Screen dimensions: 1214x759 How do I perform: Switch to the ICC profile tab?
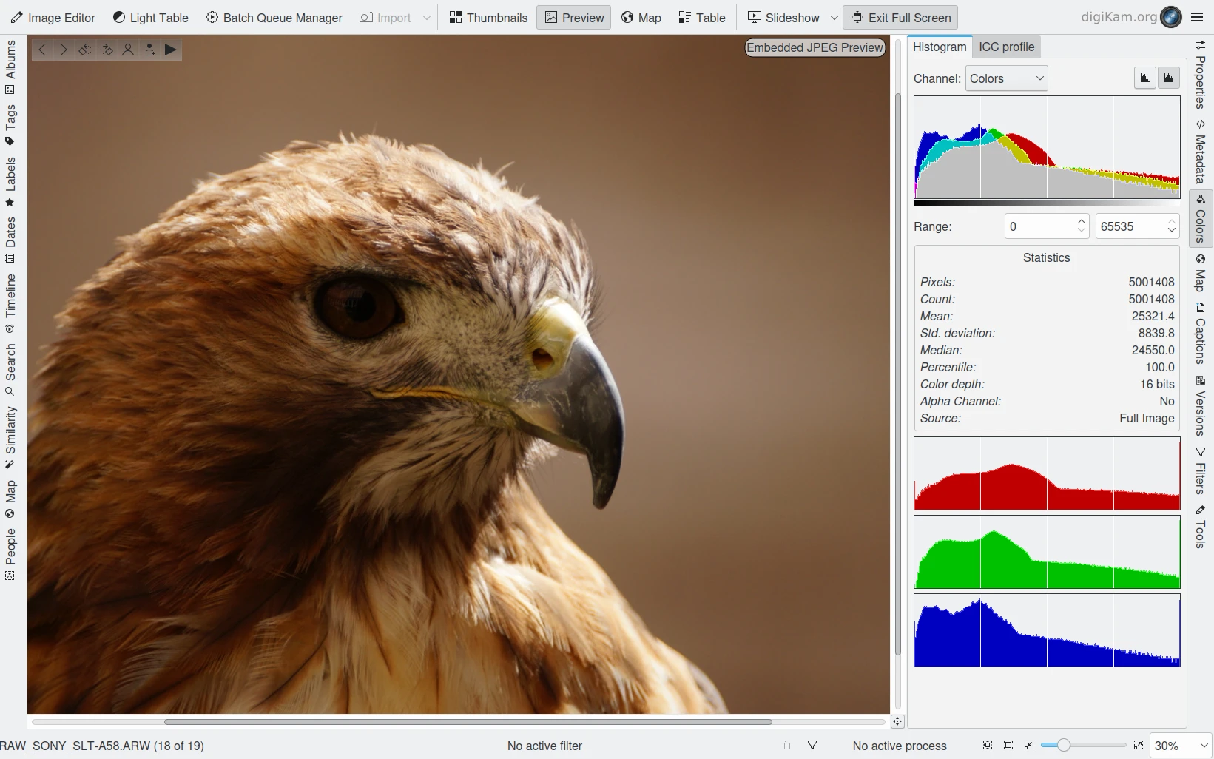click(1006, 47)
